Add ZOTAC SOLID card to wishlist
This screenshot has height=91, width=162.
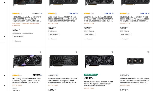point(148,52)
